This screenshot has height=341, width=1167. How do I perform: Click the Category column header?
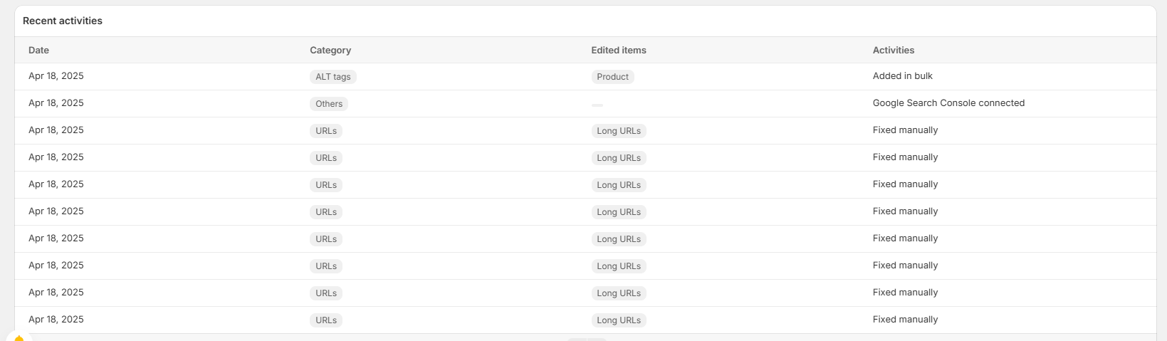pos(330,51)
